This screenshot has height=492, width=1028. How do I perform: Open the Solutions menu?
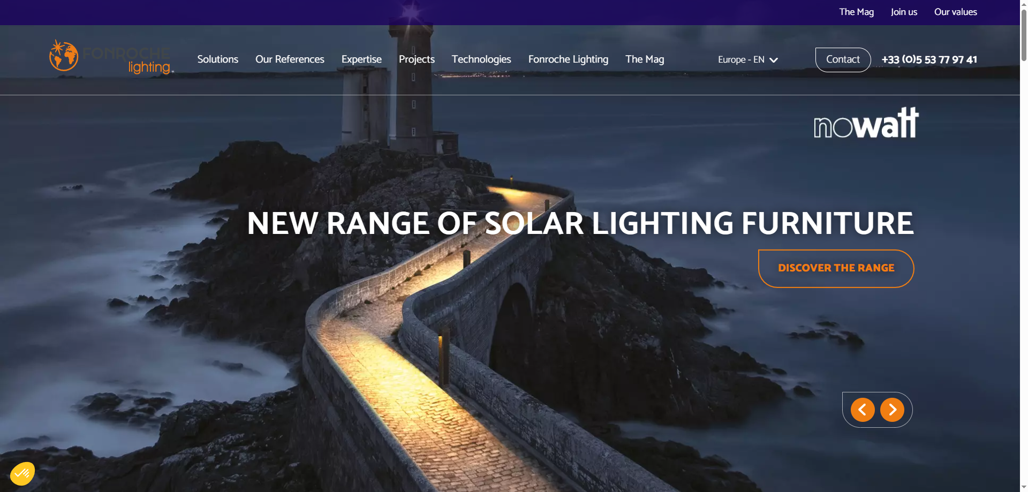click(217, 59)
